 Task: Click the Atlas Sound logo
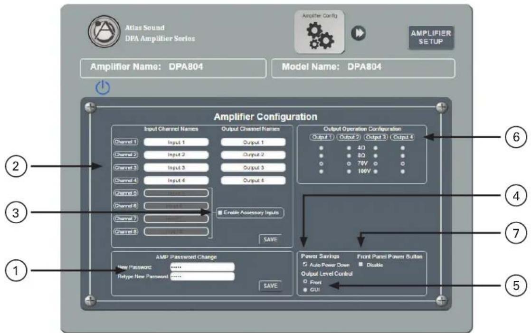pos(104,31)
